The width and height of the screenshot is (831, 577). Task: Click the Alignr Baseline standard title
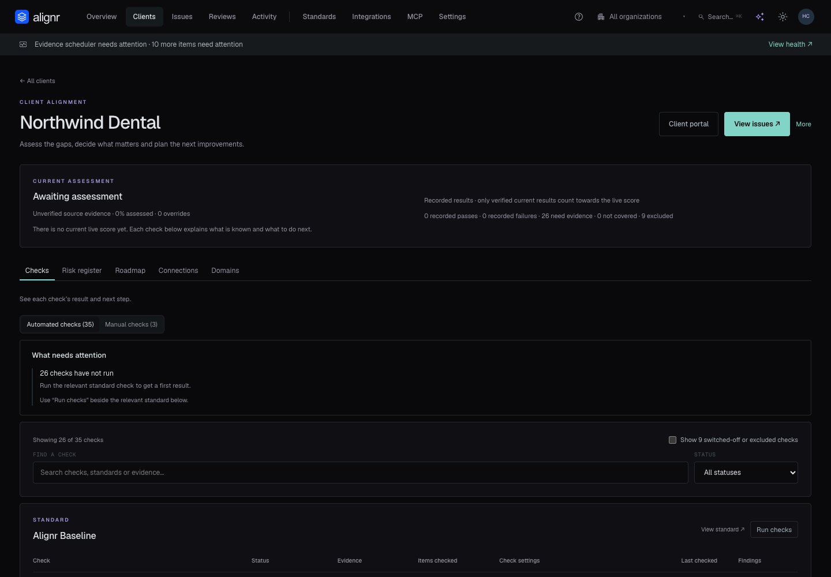[65, 536]
